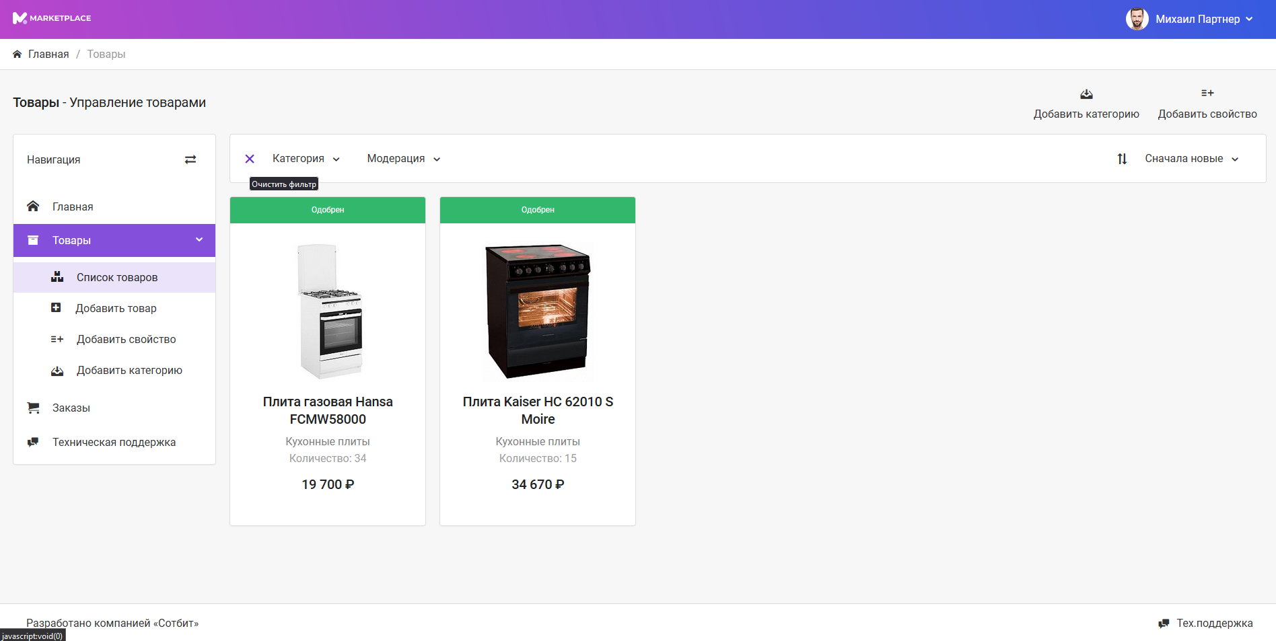Open Плита газовая Hansa FCMW58000 title
The width and height of the screenshot is (1276, 641).
point(328,410)
